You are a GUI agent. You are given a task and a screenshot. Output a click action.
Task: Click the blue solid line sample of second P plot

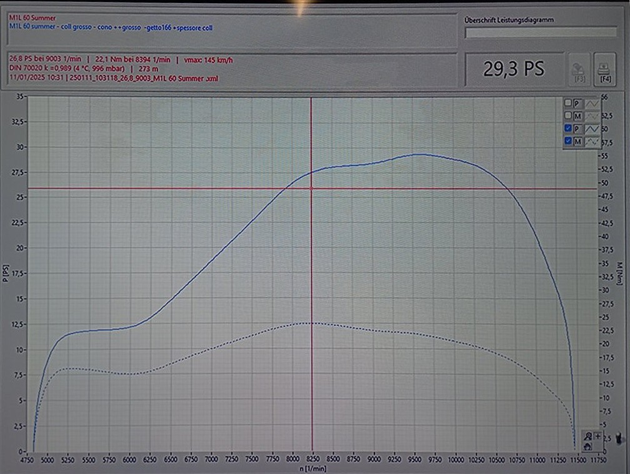point(591,129)
